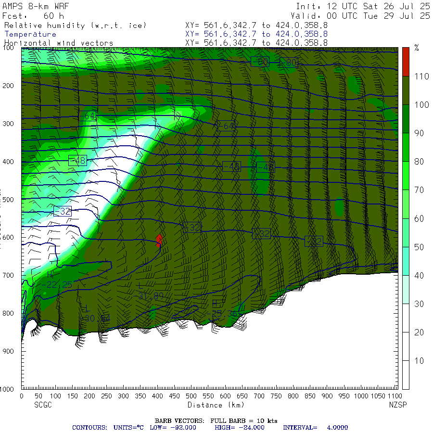433x433 pixels.
Task: Click colorbar segment between 50 and 60
Action: (x=406, y=232)
